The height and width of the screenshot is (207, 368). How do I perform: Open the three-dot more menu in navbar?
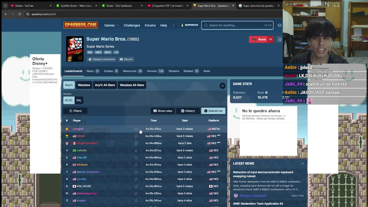coord(174,25)
